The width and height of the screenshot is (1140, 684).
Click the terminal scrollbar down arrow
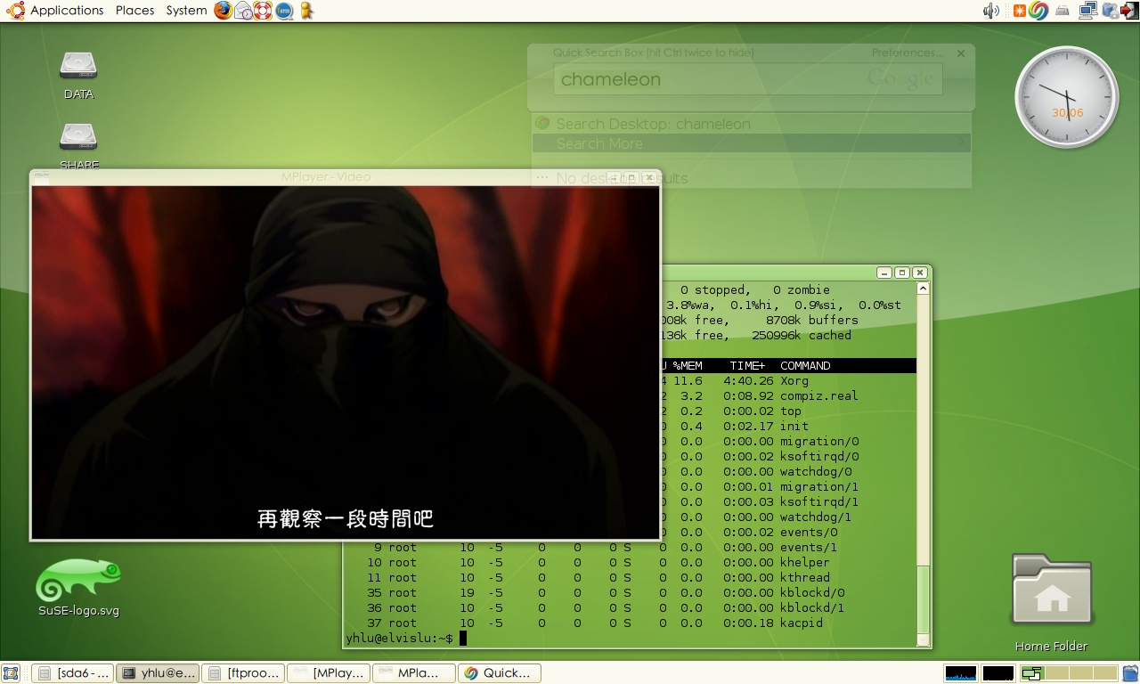(x=923, y=639)
